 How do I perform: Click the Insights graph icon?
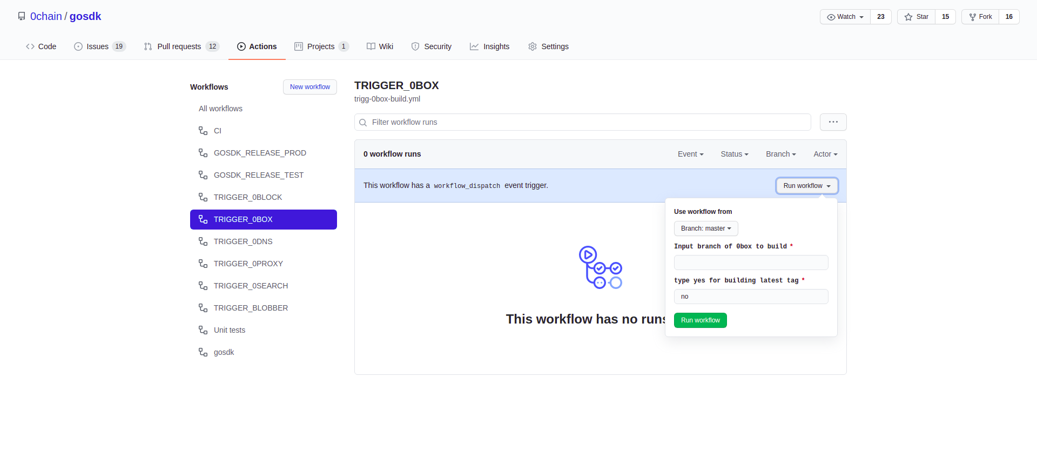coord(474,46)
